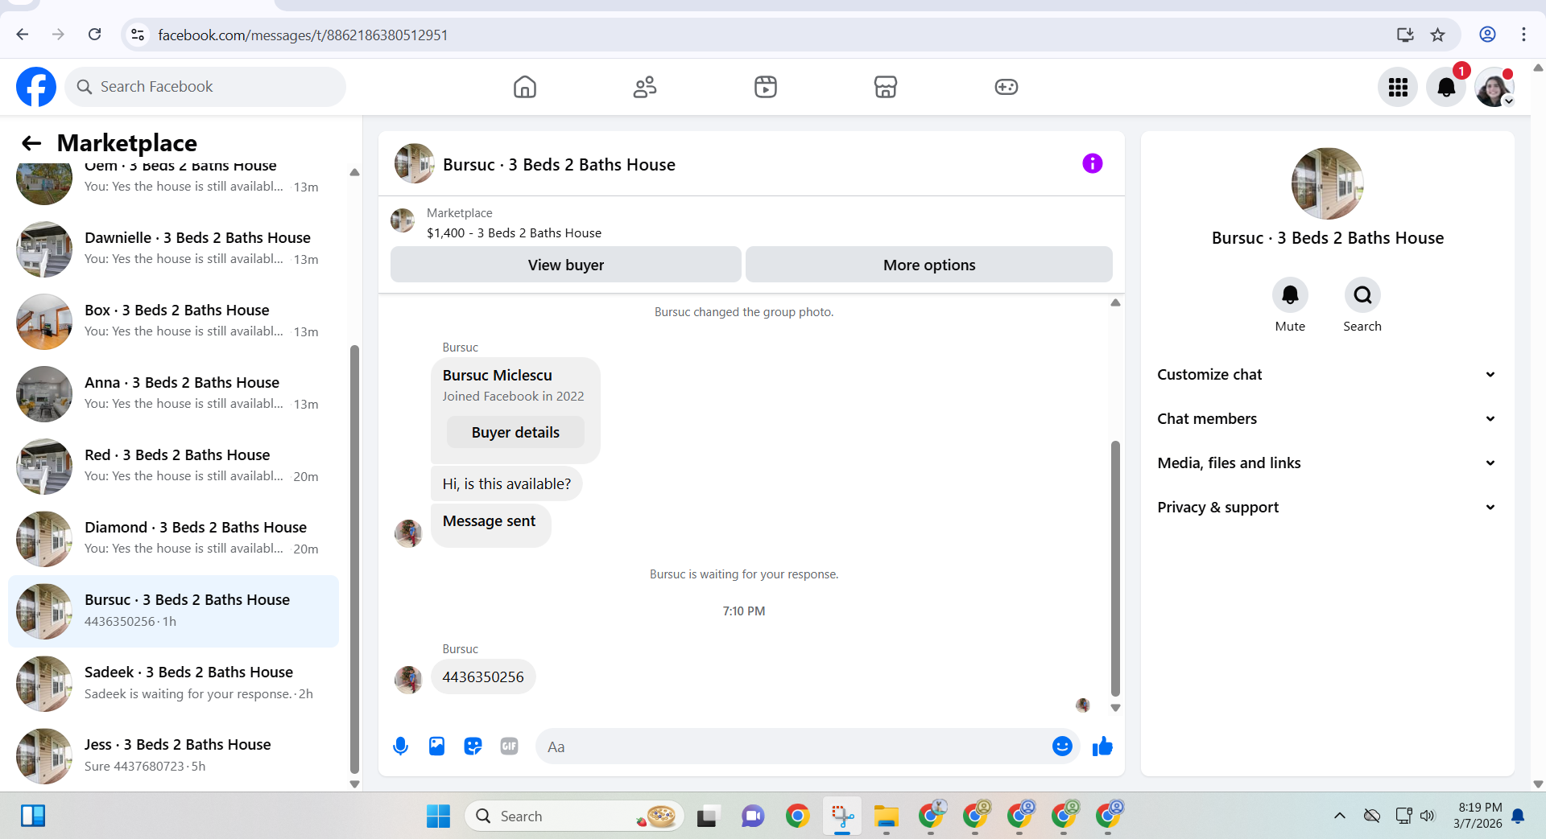Open the Gaming controller icon

tap(1007, 87)
